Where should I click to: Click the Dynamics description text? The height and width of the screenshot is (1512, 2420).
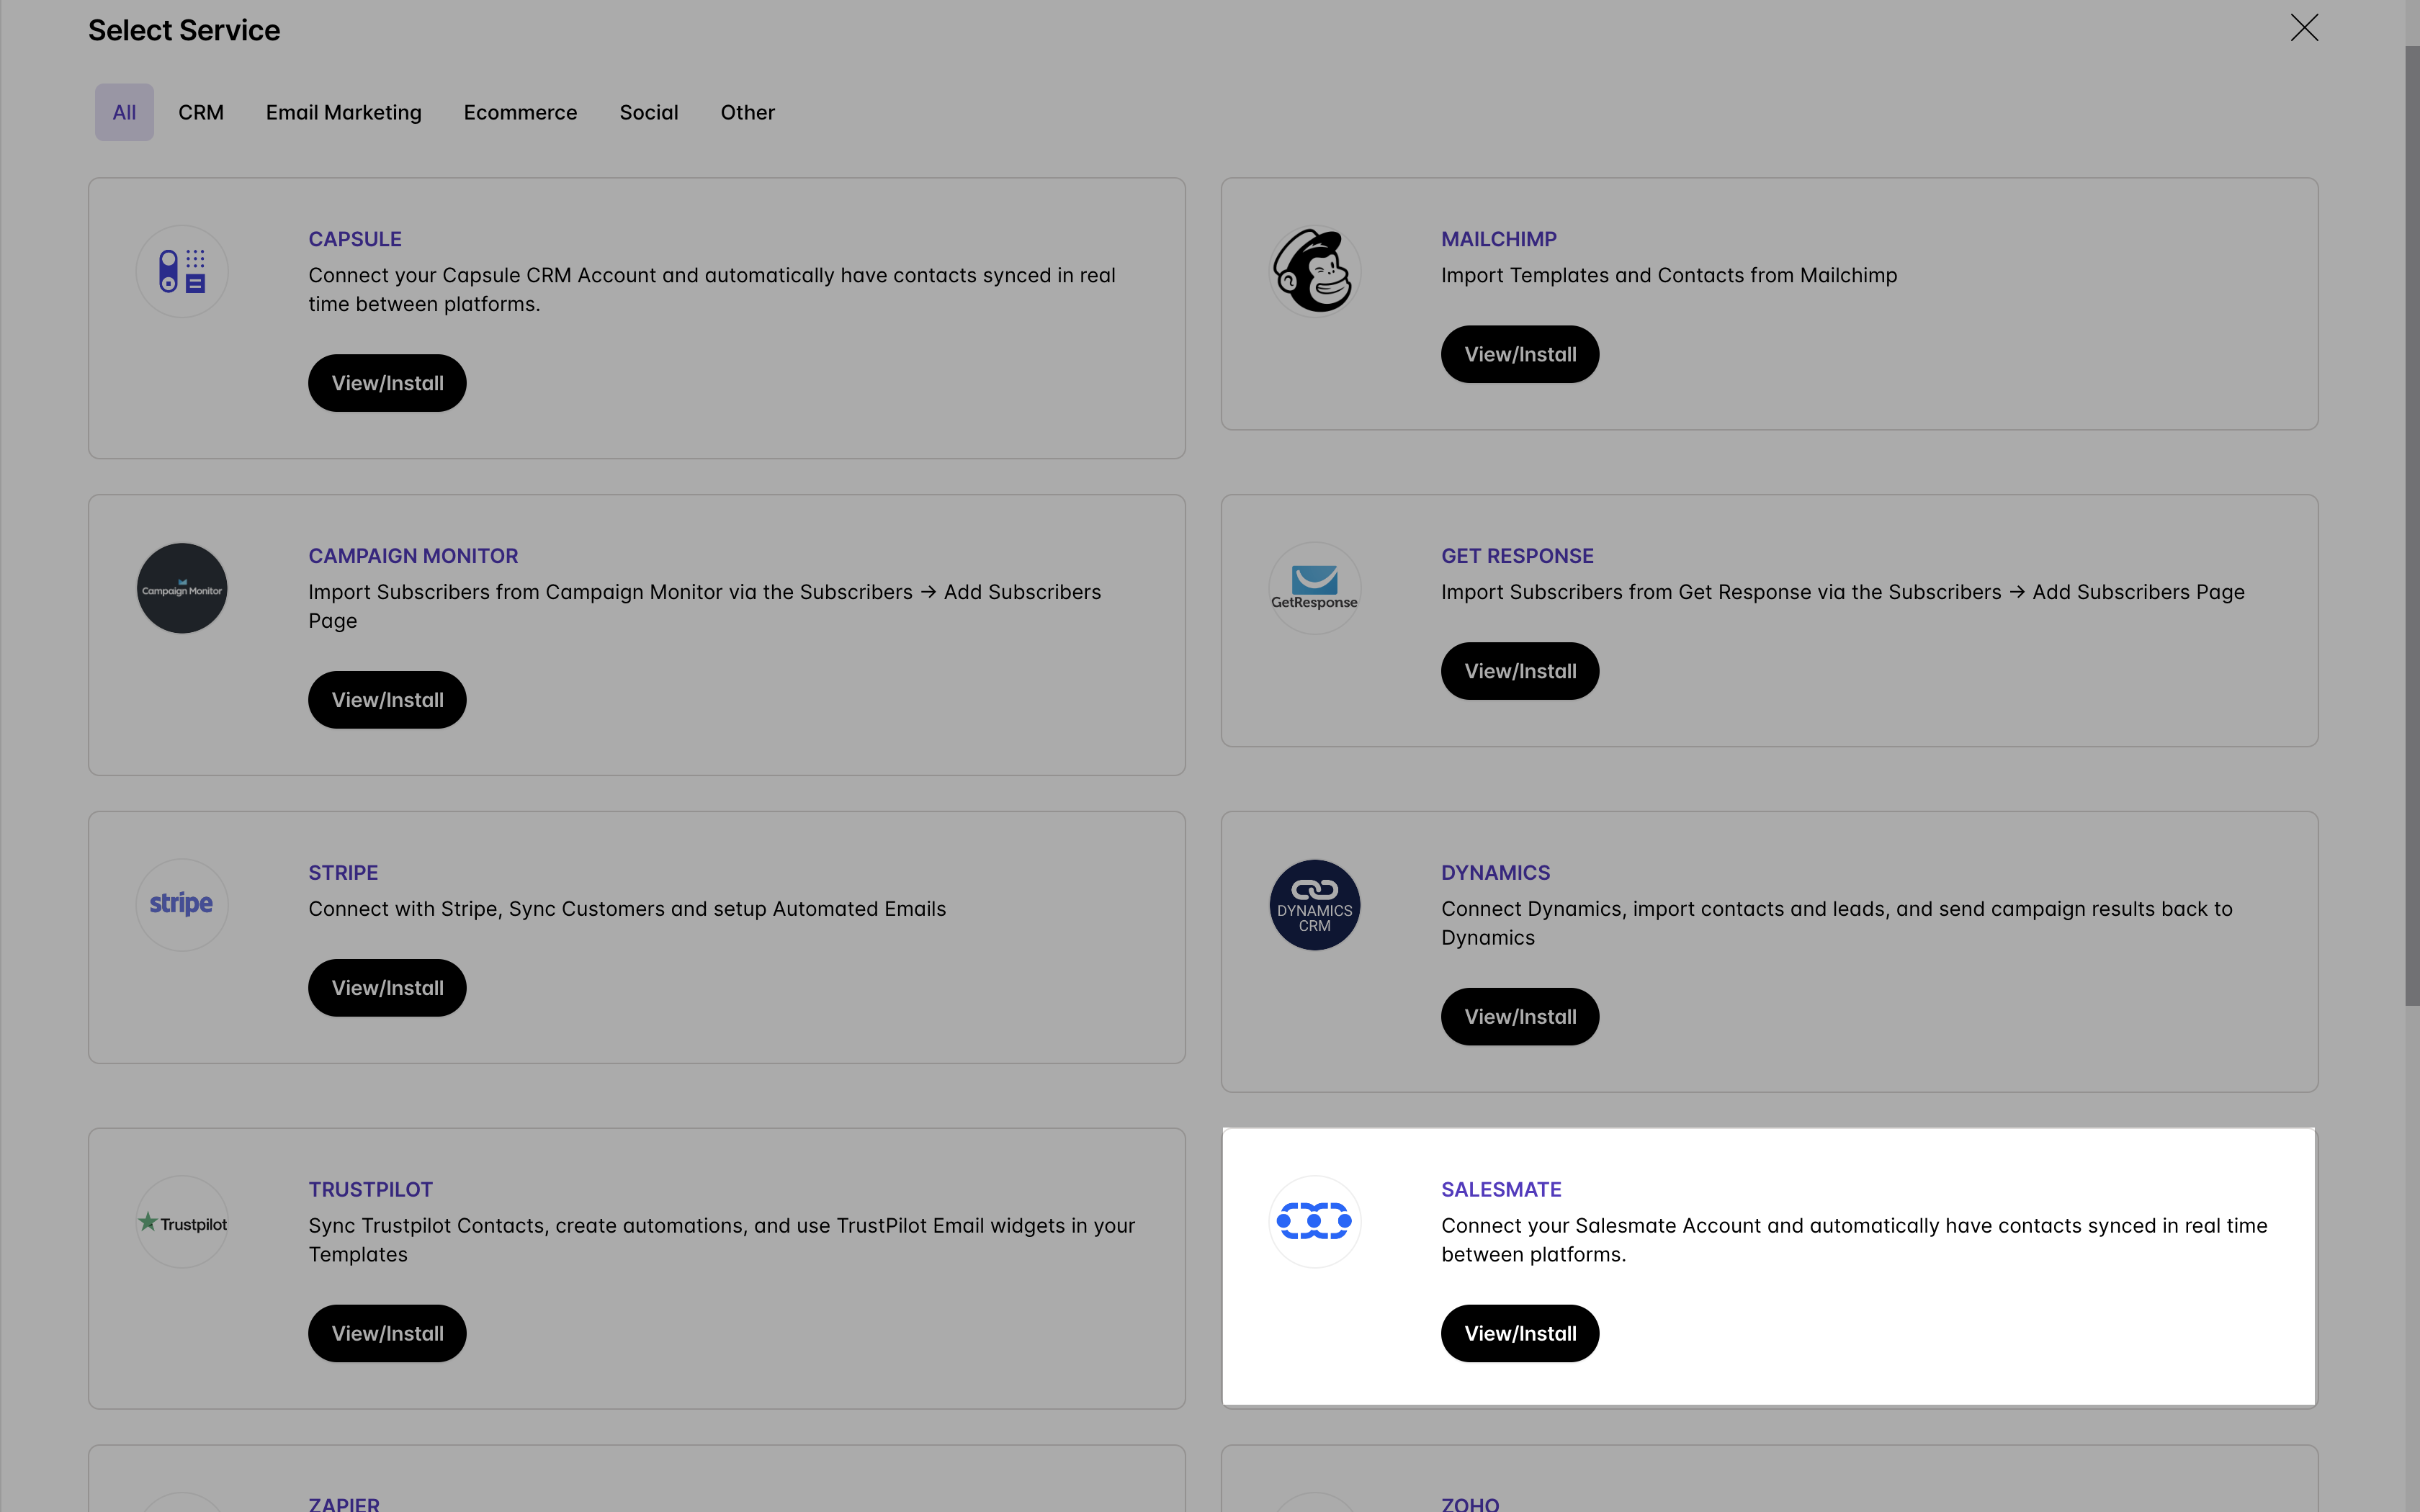1836,923
